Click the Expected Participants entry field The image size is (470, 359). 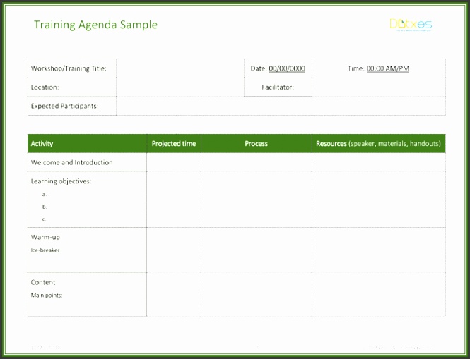click(280, 107)
